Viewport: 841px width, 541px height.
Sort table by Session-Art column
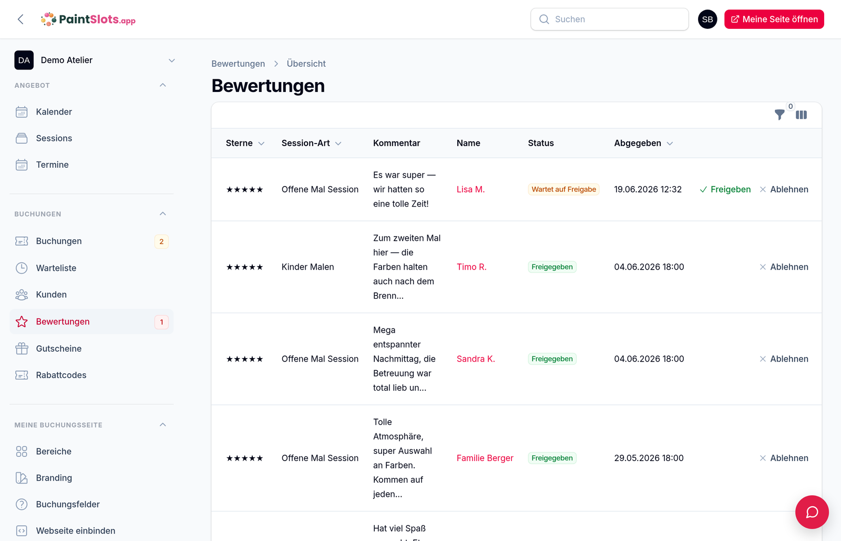311,143
